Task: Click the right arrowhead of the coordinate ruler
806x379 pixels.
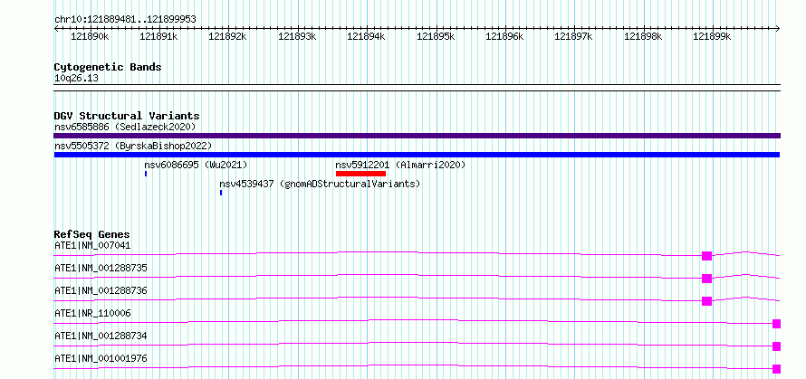Action: (x=778, y=28)
